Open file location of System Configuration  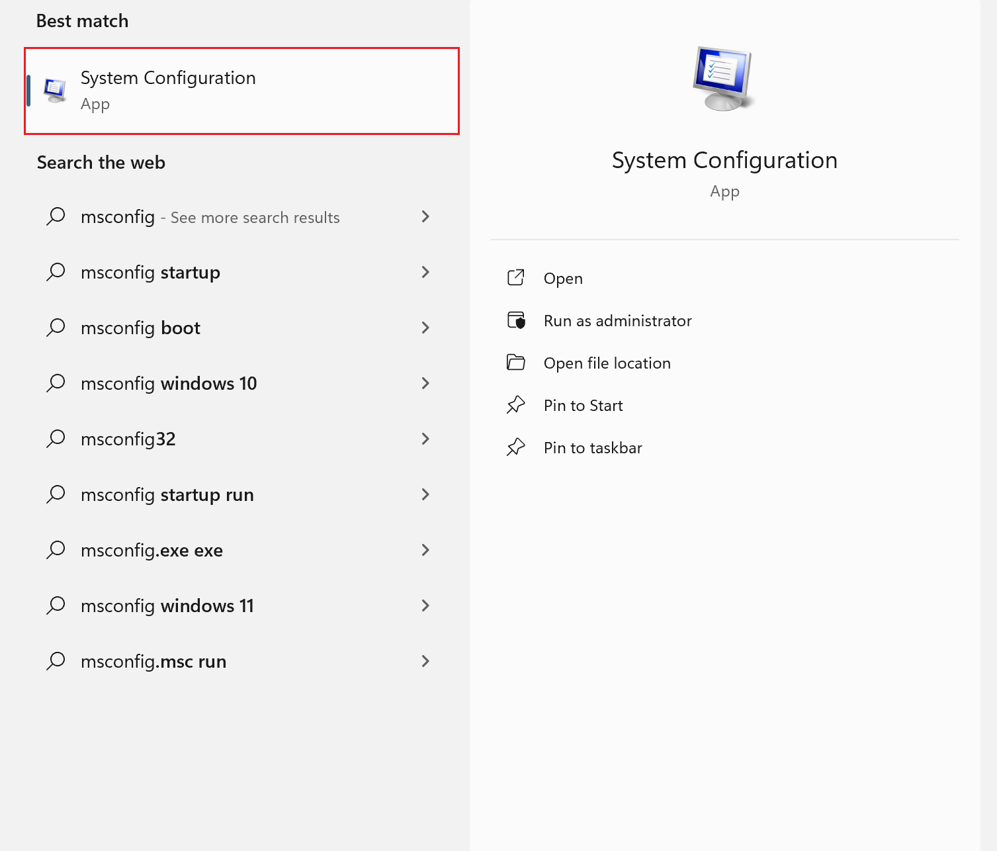[x=607, y=363]
